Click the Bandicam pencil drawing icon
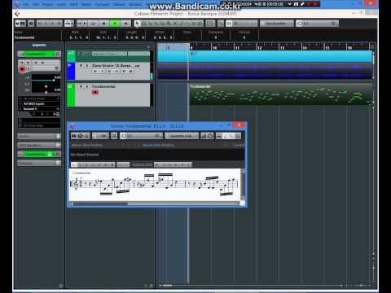The height and width of the screenshot is (293, 391). click(302, 4)
